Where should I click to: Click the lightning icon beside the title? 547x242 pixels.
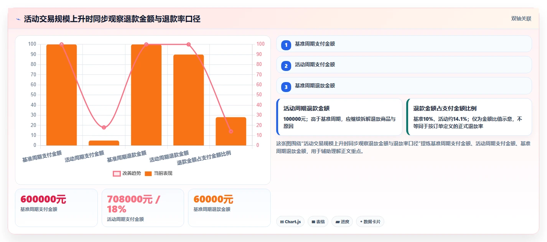point(18,19)
